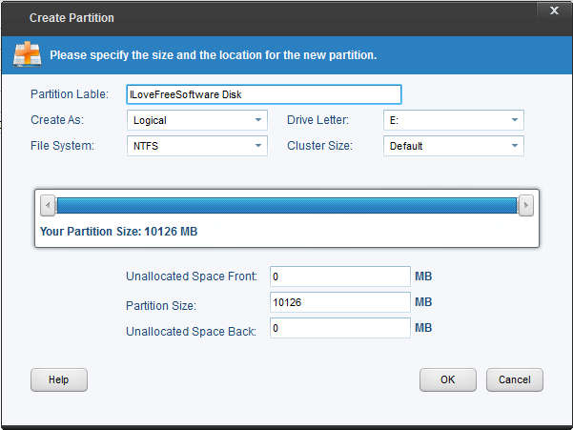Select the Partition Size input box
The image size is (573, 430).
click(x=339, y=302)
